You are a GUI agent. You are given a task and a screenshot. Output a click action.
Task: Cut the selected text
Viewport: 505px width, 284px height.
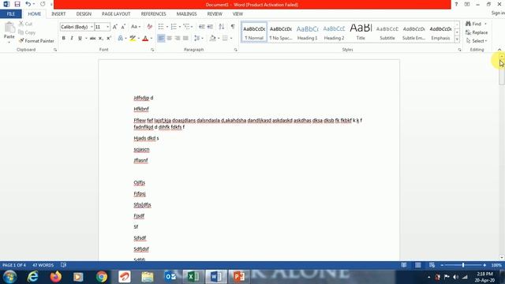25,24
